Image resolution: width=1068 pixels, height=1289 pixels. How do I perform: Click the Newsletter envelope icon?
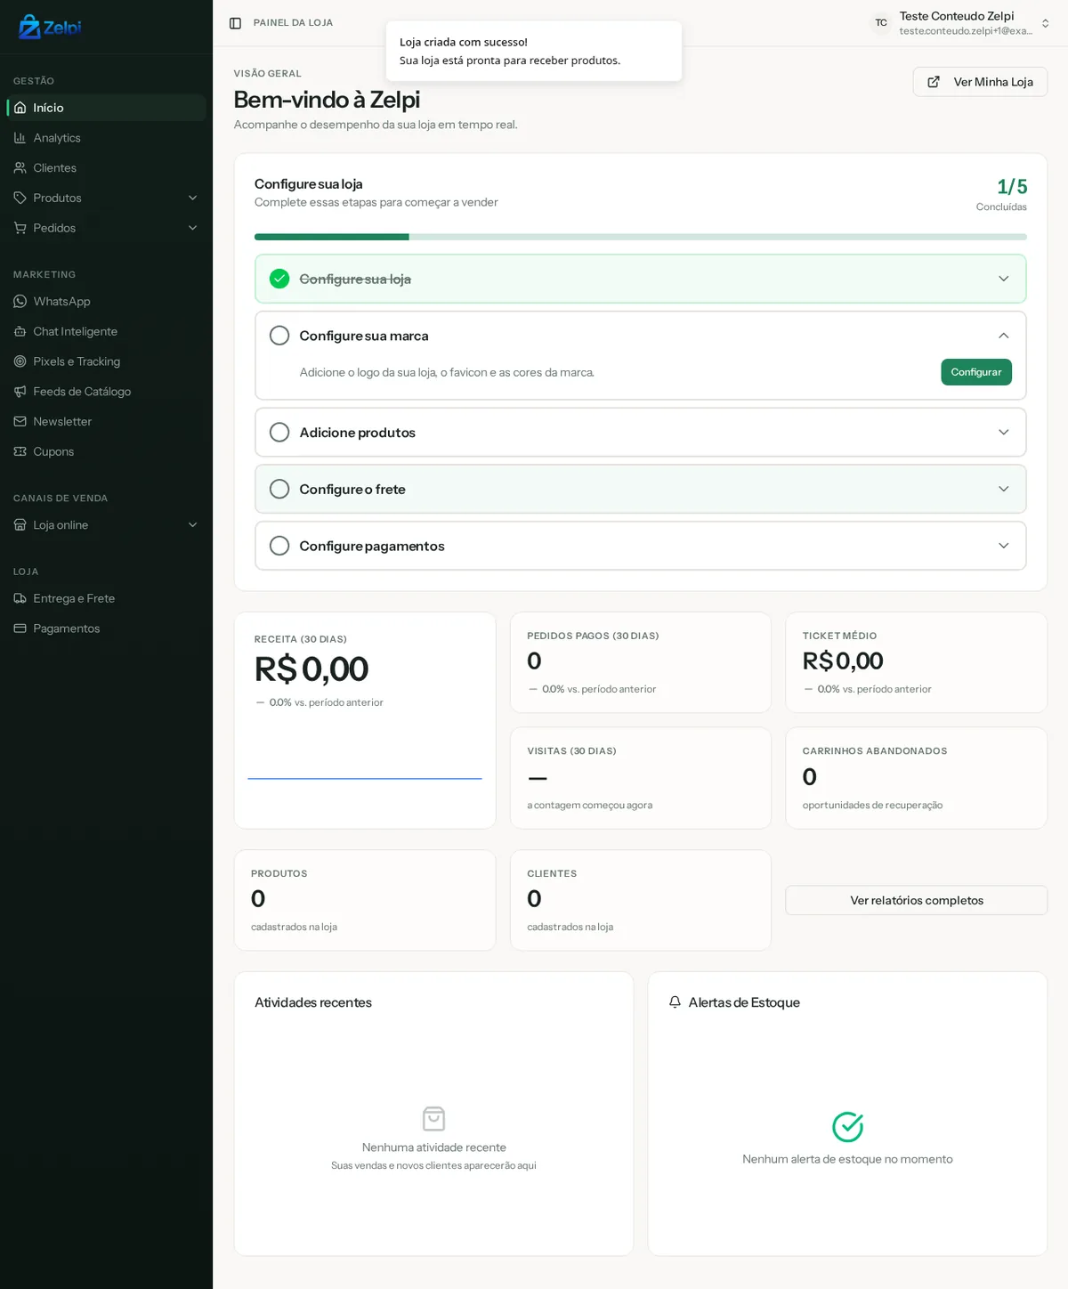pyautogui.click(x=20, y=421)
